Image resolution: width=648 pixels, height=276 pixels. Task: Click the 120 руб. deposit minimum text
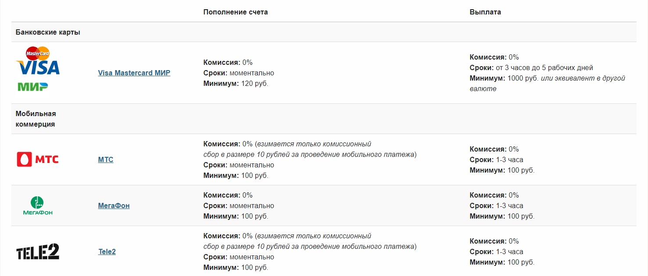click(x=254, y=84)
